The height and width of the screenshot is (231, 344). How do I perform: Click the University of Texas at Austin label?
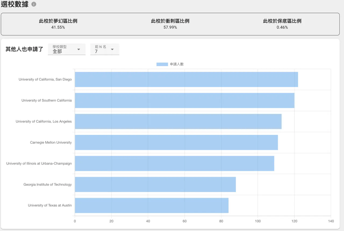(50, 205)
